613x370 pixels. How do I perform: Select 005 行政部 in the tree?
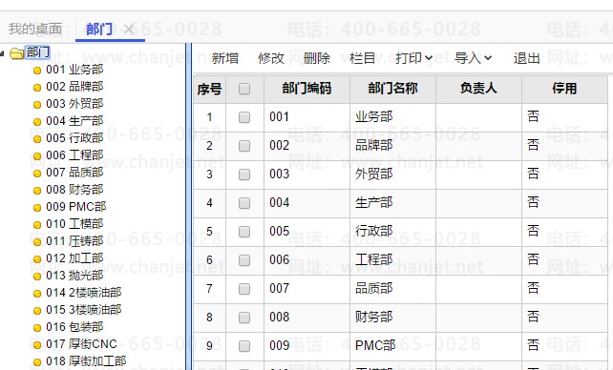pyautogui.click(x=74, y=137)
